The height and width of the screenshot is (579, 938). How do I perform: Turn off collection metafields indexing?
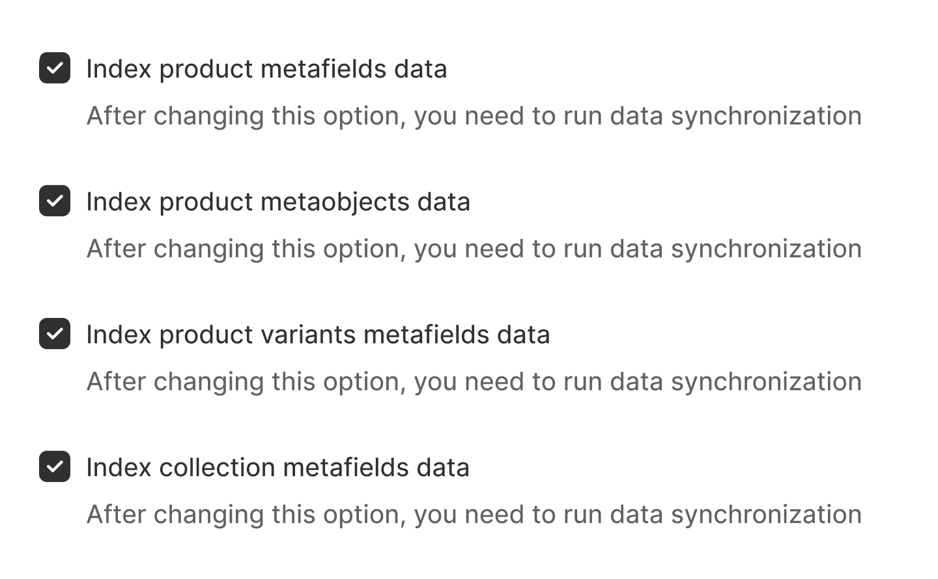pos(55,466)
